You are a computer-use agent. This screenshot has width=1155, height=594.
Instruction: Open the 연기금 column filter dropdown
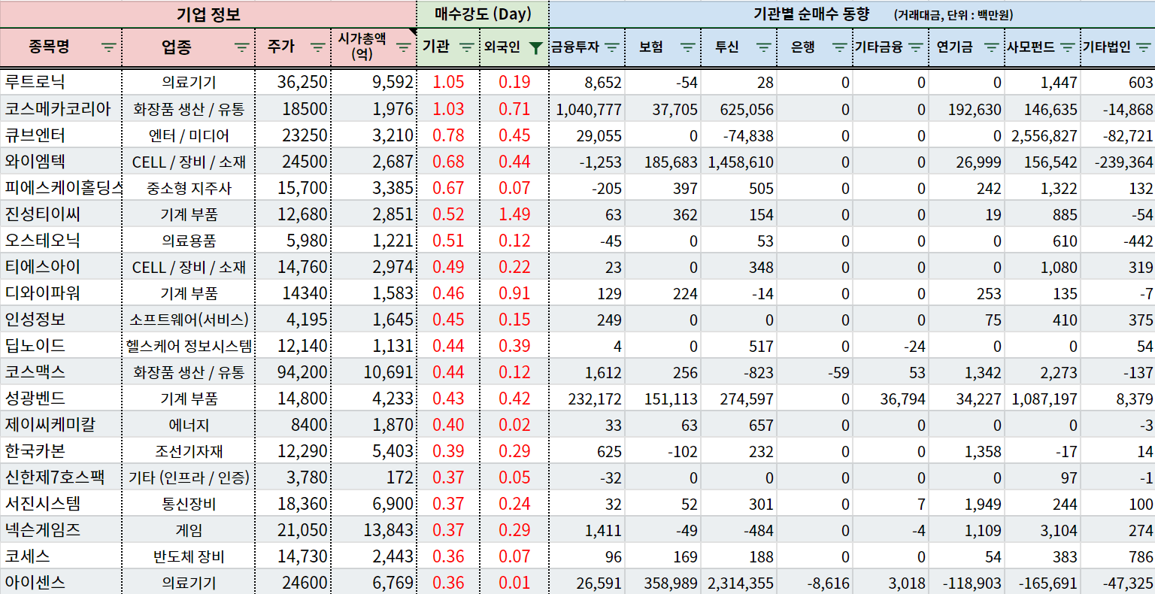pos(992,47)
